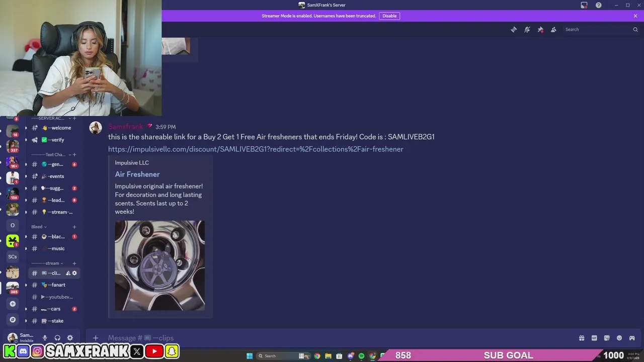
Task: Open the Sam... user status panel
Action: [21, 337]
